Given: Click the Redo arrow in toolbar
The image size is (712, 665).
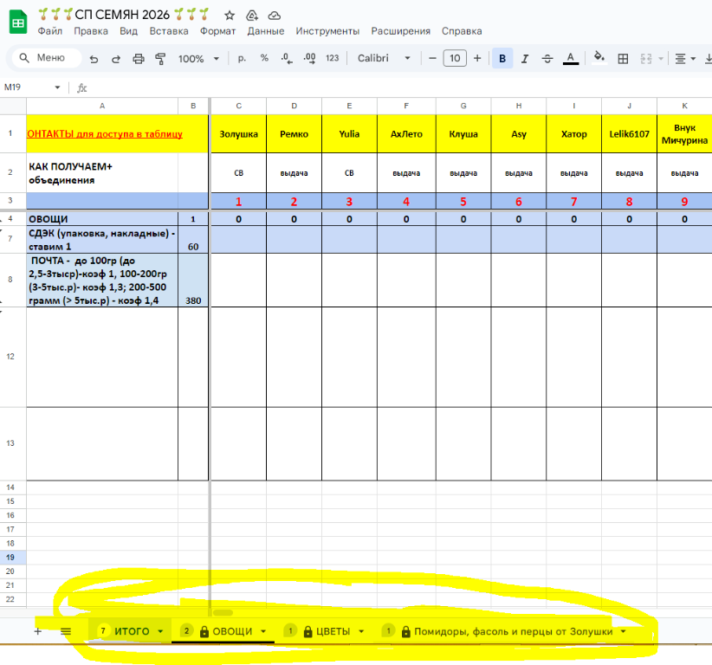Looking at the screenshot, I should coord(116,58).
